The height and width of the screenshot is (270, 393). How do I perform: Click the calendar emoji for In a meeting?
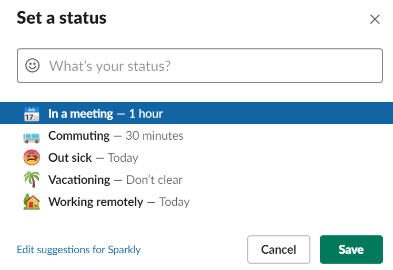(x=32, y=113)
